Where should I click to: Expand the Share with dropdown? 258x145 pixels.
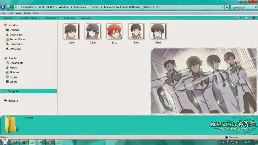(x=52, y=18)
